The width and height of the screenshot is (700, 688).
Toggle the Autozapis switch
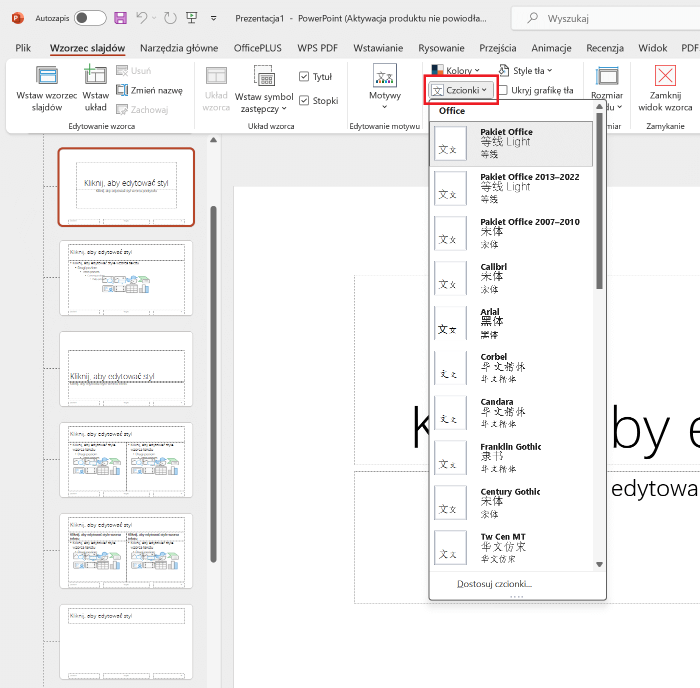[x=90, y=18]
